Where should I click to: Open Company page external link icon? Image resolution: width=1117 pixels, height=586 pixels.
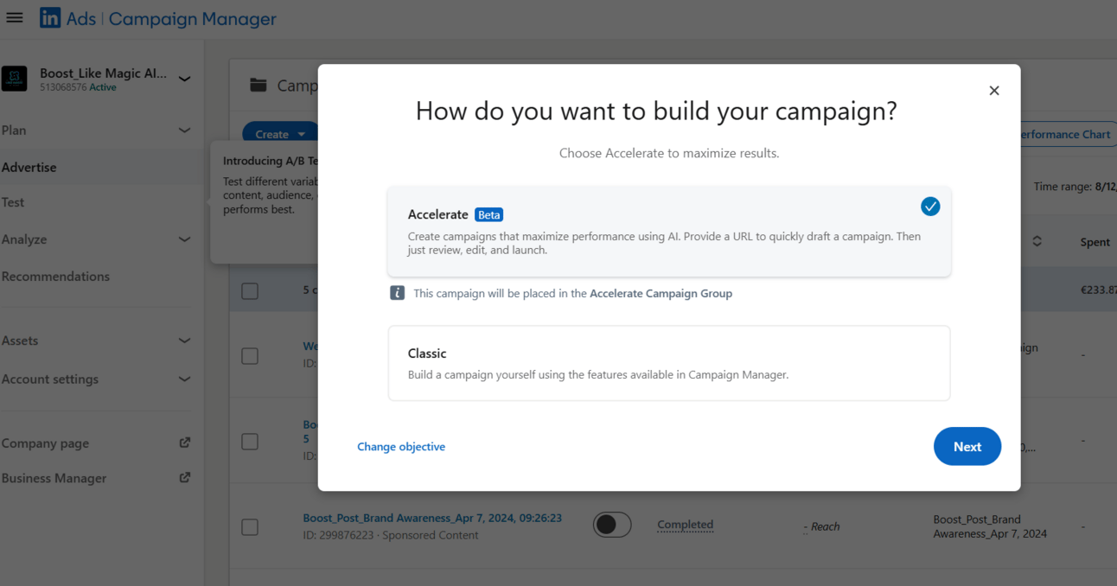tap(184, 443)
